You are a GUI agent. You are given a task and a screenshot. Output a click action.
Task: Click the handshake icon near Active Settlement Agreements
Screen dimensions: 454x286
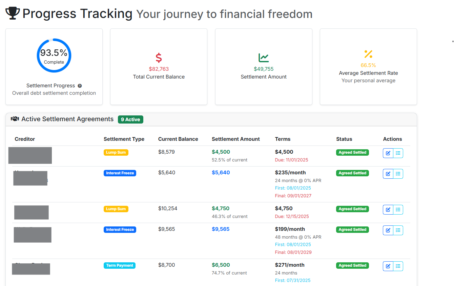(x=15, y=118)
